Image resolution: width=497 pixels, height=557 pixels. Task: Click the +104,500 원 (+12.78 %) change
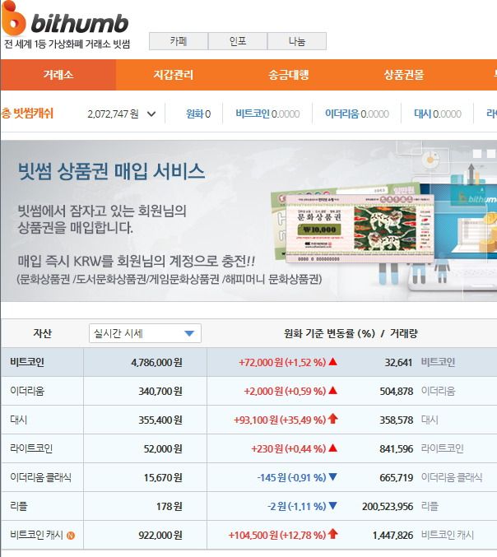pyautogui.click(x=277, y=535)
